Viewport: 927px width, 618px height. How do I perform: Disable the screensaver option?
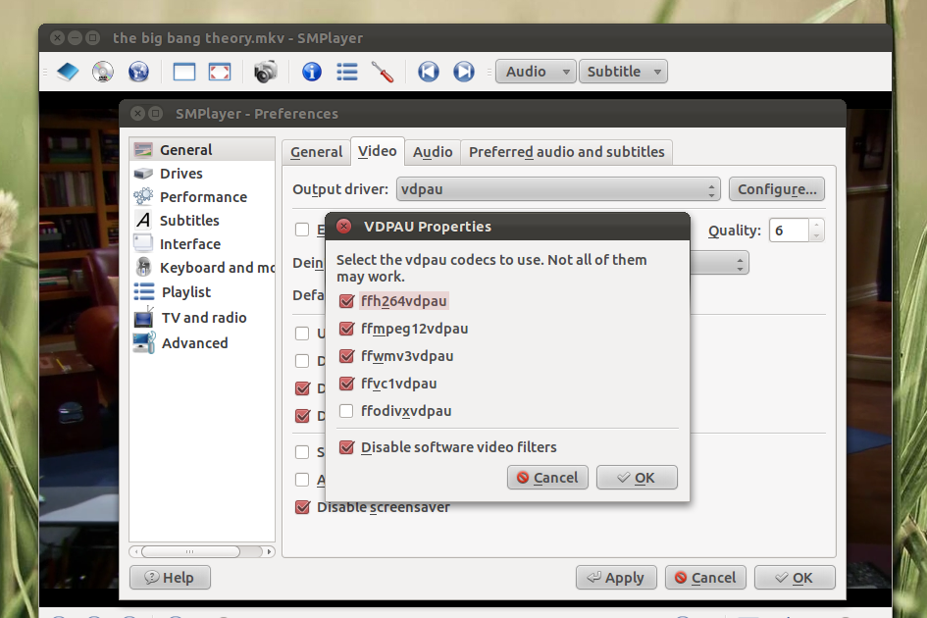click(x=302, y=507)
